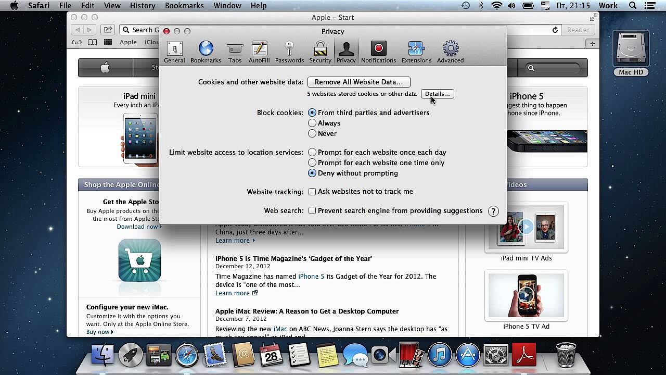The width and height of the screenshot is (666, 375).
Task: Select Always block cookies option
Action: pos(312,123)
